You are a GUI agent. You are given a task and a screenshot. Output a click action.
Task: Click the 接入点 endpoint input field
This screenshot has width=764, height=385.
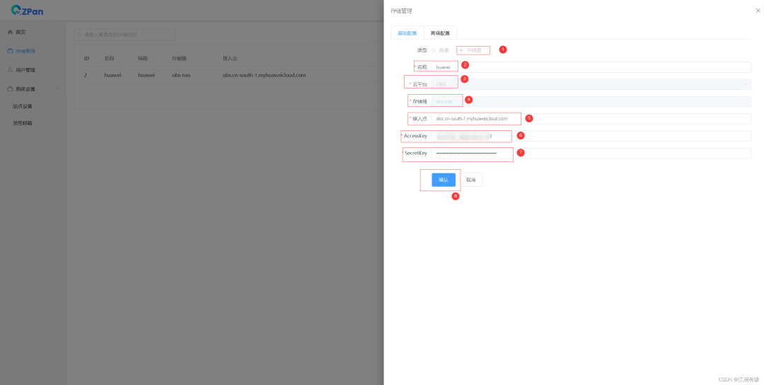tap(591, 119)
